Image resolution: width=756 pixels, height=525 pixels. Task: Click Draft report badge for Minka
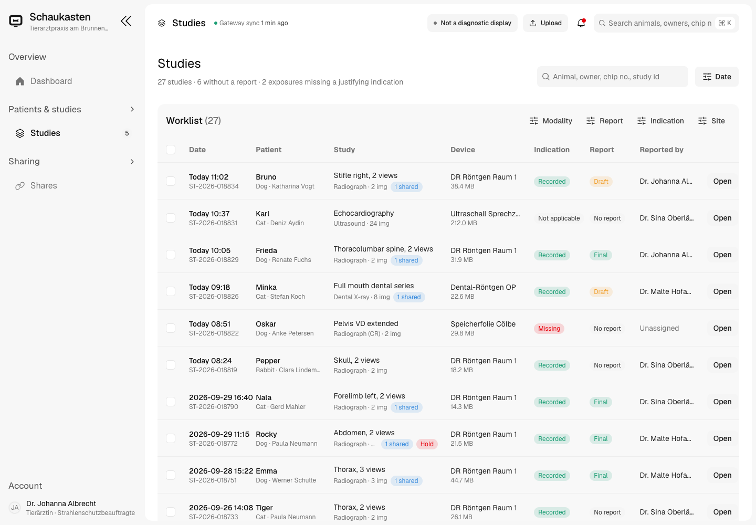[x=601, y=292]
